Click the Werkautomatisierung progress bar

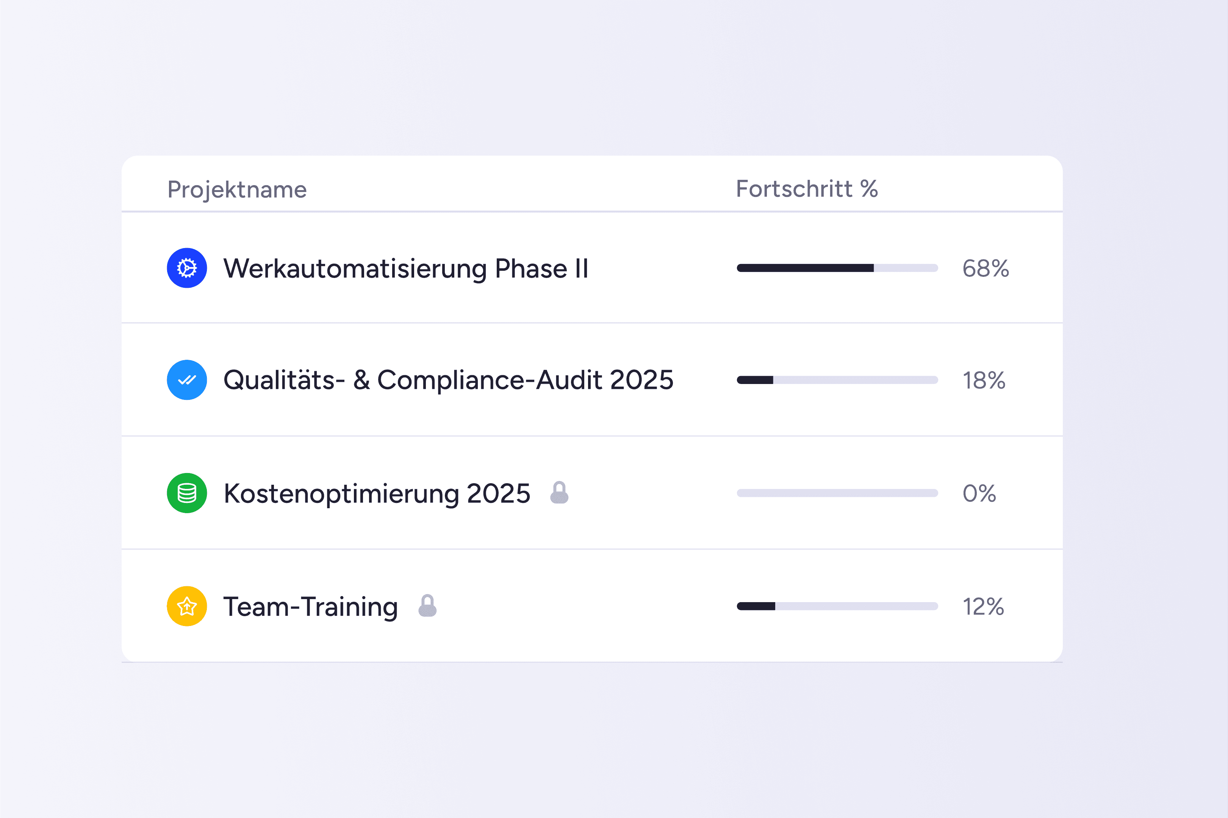(x=837, y=268)
